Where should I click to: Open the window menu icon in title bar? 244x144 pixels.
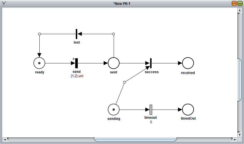[4, 3]
